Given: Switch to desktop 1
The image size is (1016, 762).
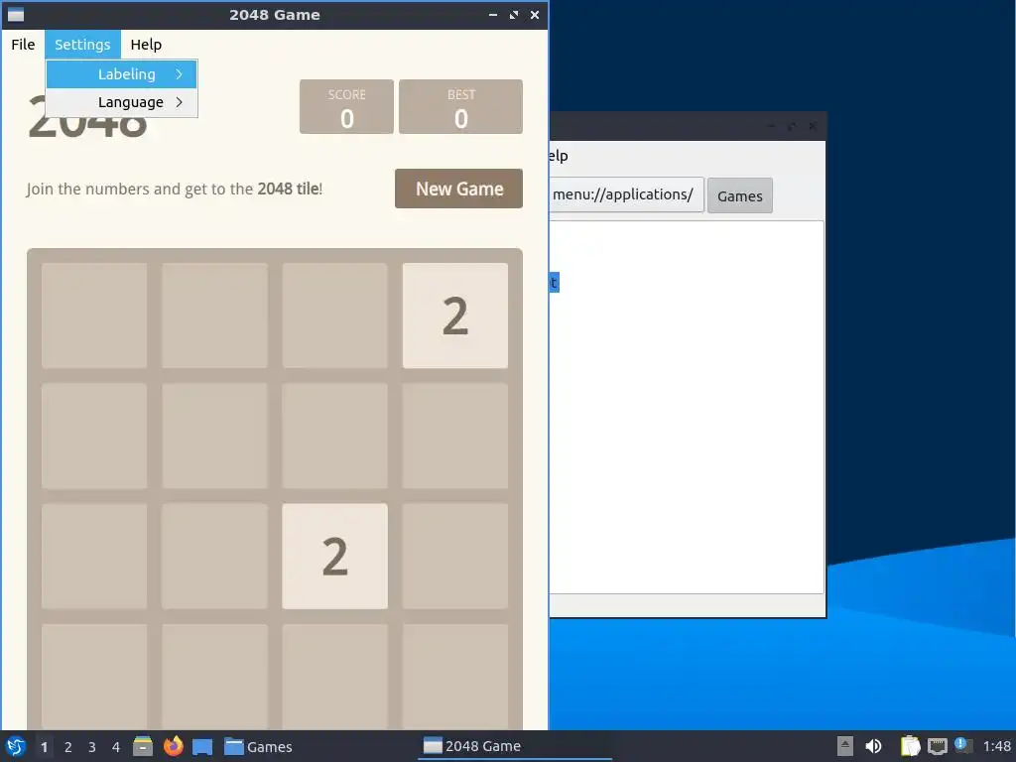Looking at the screenshot, I should coord(44,747).
